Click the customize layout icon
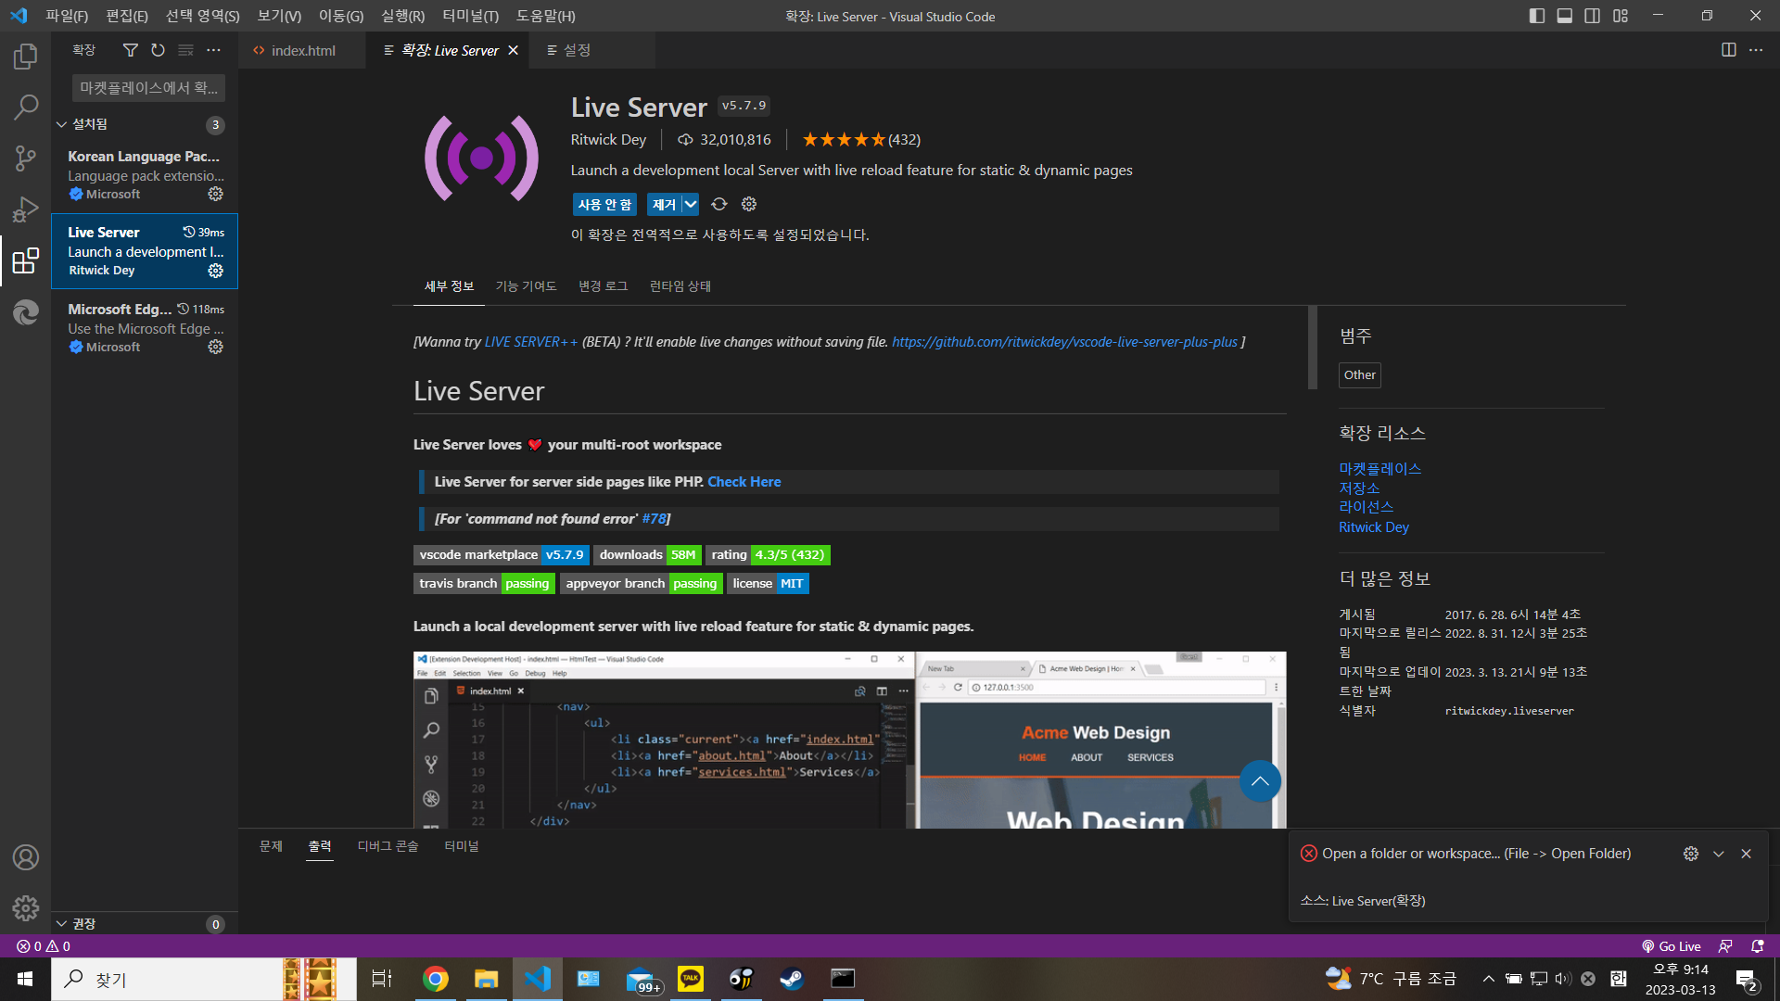 (1621, 16)
